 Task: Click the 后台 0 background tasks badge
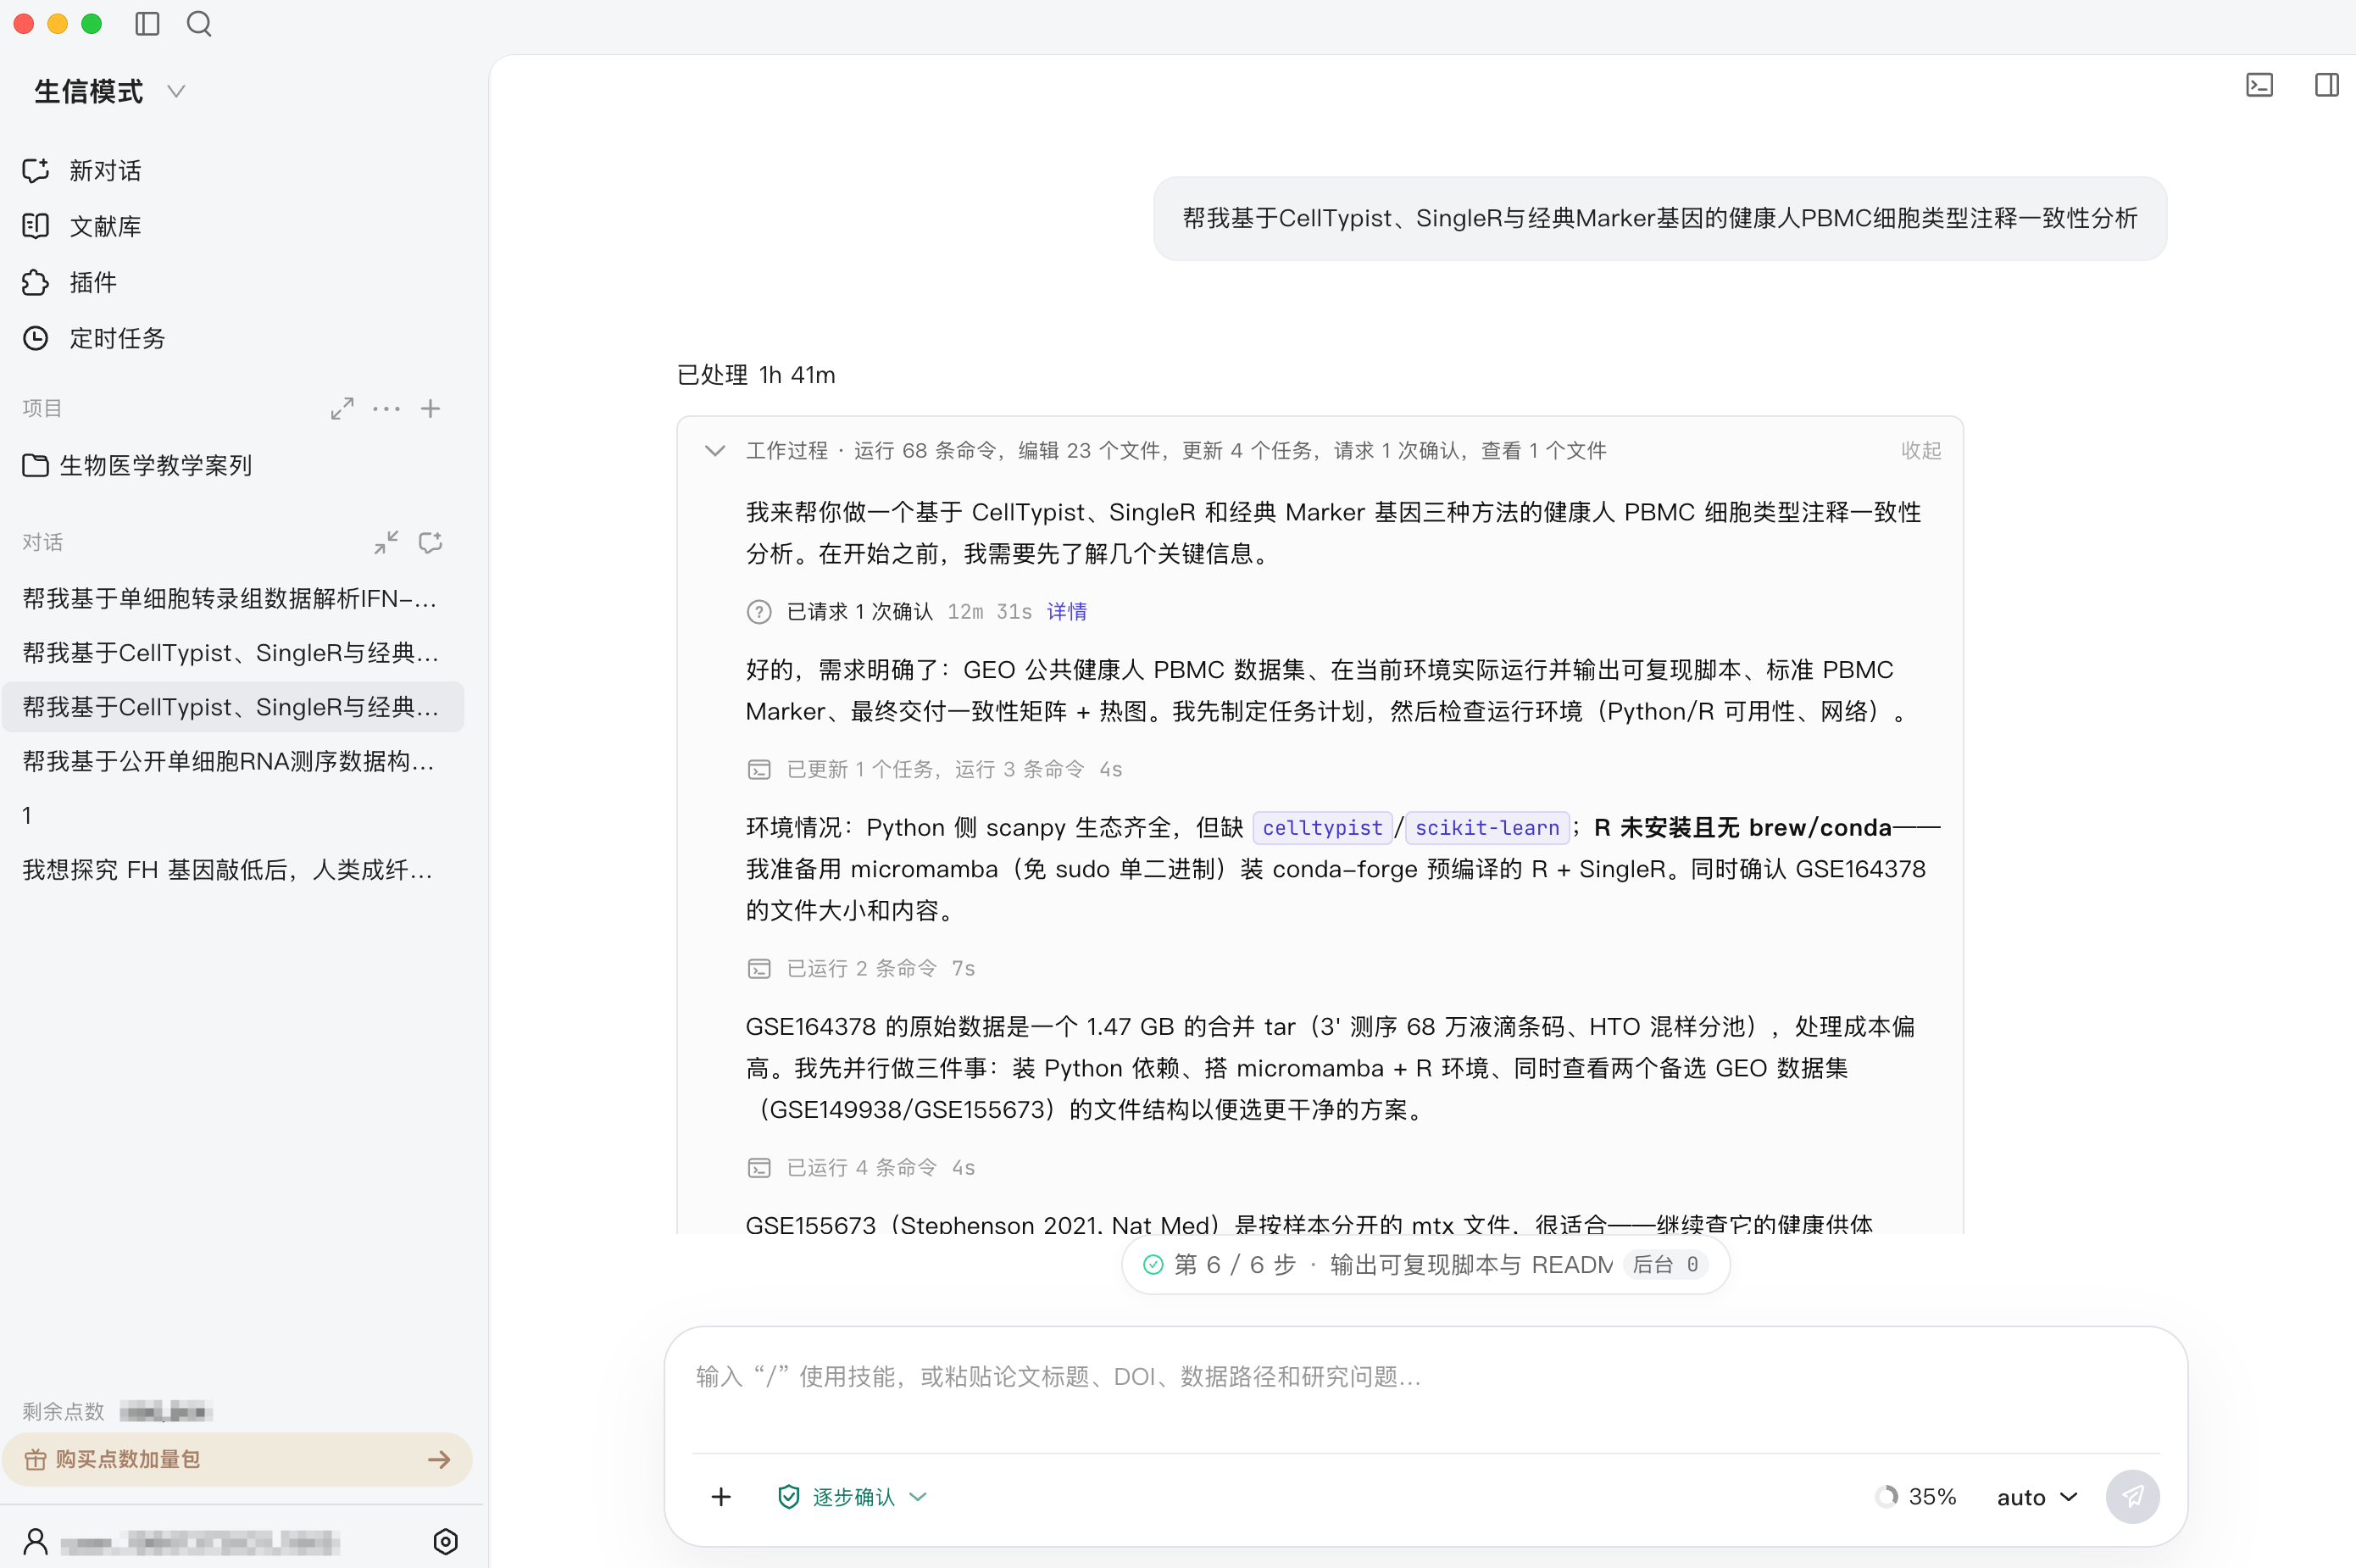coord(1665,1265)
